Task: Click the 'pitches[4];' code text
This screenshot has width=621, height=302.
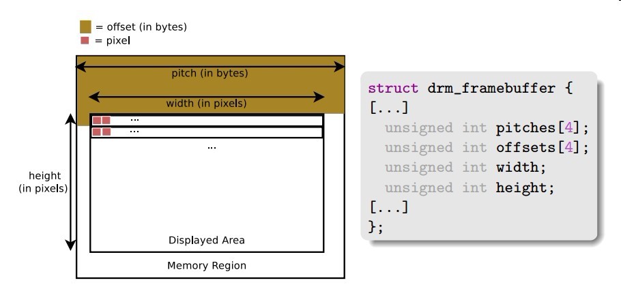Action: (543, 128)
